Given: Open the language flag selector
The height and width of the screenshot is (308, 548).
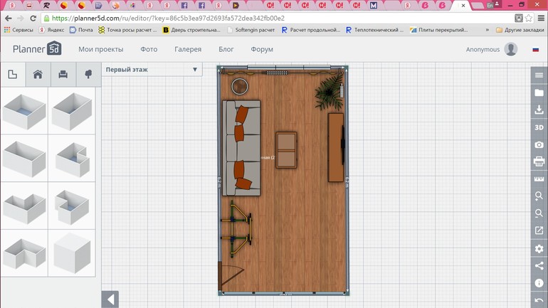Looking at the screenshot, I should coord(535,50).
